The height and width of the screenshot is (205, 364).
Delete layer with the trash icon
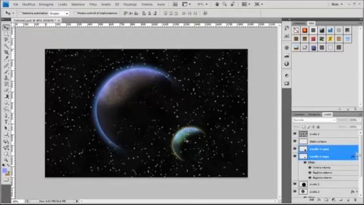[355, 200]
